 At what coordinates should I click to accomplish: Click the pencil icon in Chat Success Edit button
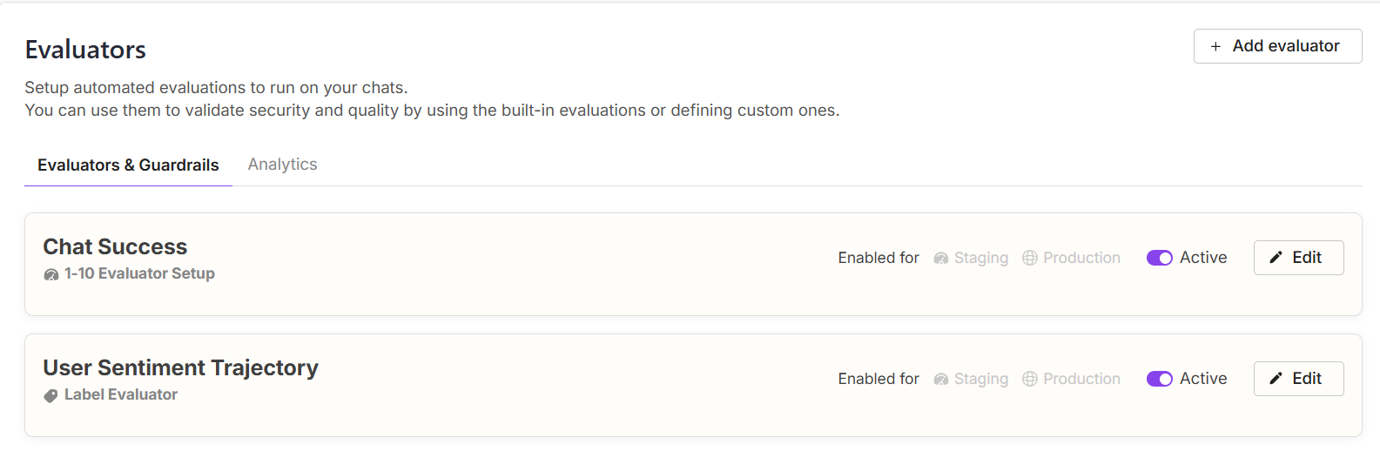pyautogui.click(x=1276, y=258)
